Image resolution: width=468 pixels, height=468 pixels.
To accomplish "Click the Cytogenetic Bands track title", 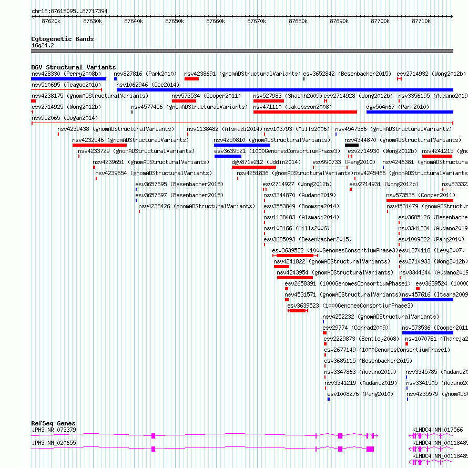I will coord(63,39).
